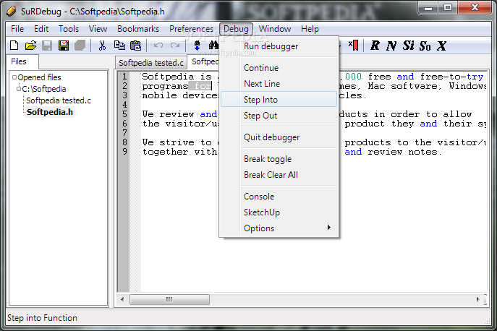This screenshot has height=331, width=497.
Task: Click the blue down-arrow bookmark icon
Action: (x=197, y=46)
